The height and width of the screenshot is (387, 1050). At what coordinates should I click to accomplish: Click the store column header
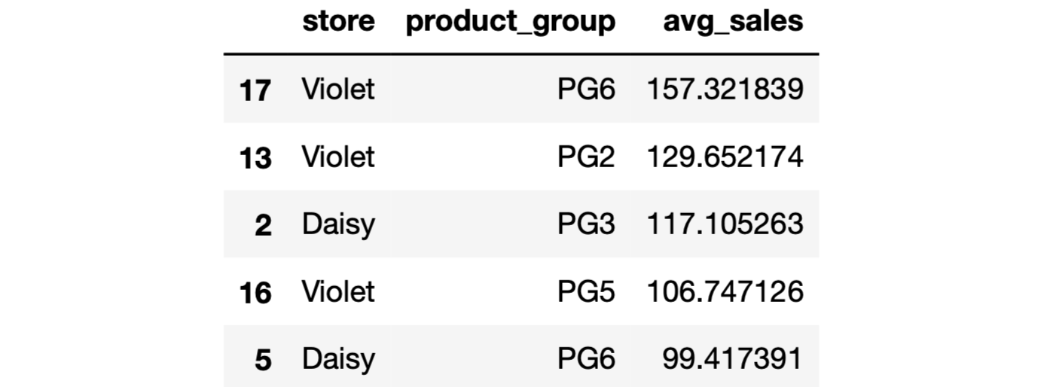(337, 21)
